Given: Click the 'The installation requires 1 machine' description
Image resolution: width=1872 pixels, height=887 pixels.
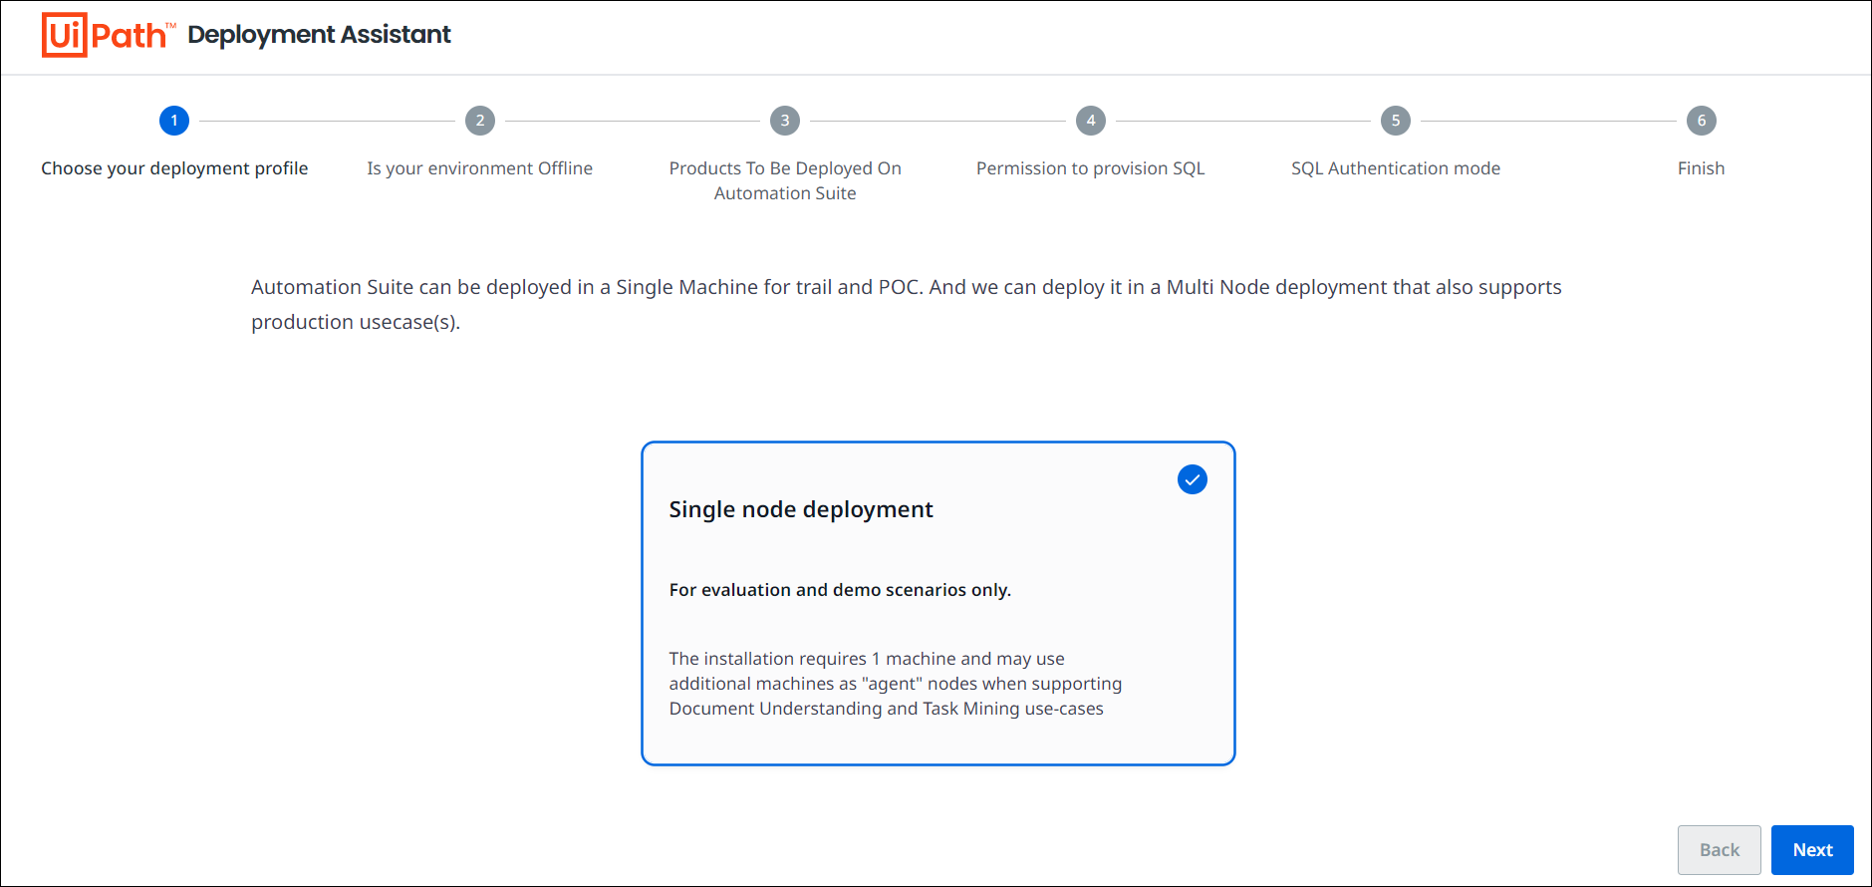Looking at the screenshot, I should (x=896, y=684).
